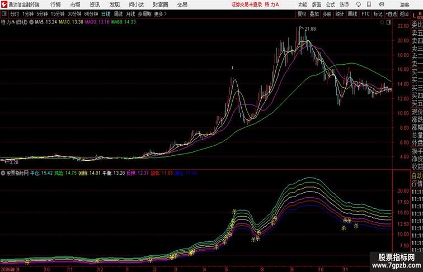Switch to the 多周期 multi-period tab
423x272 pixels.
tap(144, 14)
